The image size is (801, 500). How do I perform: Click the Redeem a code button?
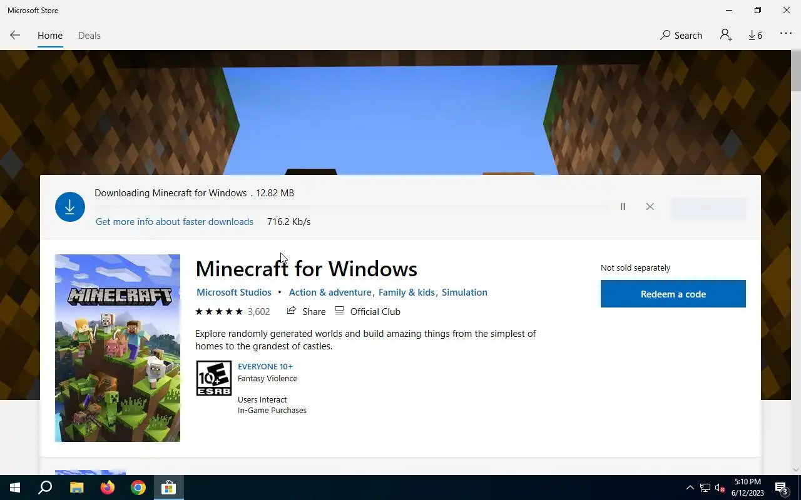(x=673, y=294)
